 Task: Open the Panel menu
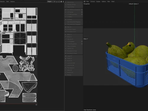[113, 2]
